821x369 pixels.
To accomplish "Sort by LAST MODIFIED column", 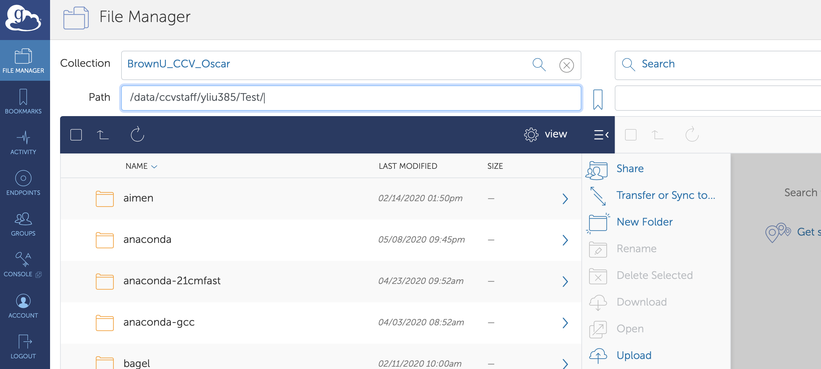I will pos(408,166).
